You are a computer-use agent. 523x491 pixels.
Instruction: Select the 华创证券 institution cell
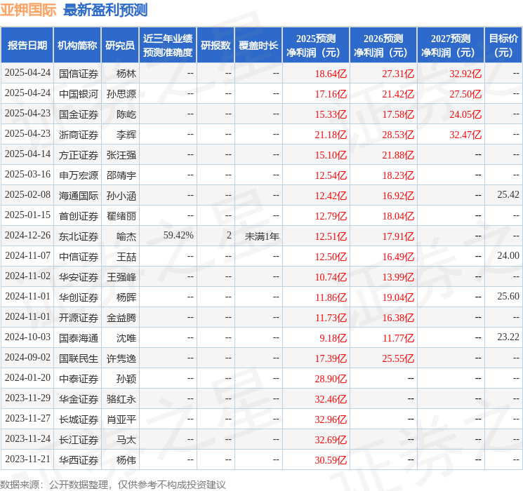pyautogui.click(x=79, y=297)
